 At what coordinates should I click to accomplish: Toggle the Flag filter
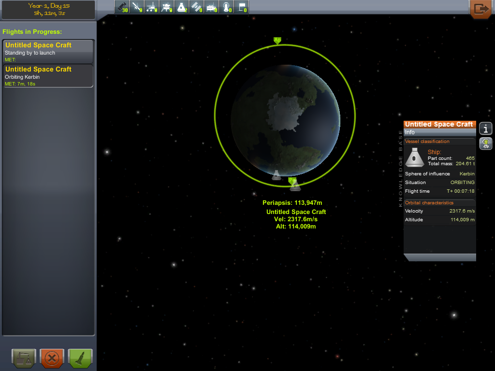click(x=241, y=7)
